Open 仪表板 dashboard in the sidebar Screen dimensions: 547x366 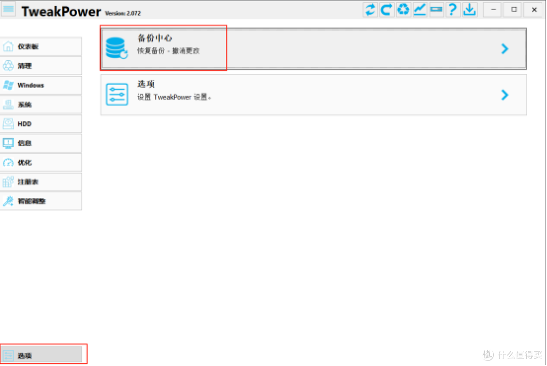click(x=41, y=47)
